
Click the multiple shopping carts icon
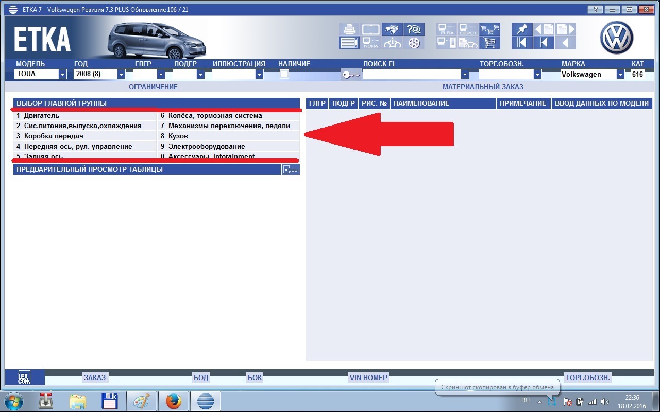click(x=489, y=29)
